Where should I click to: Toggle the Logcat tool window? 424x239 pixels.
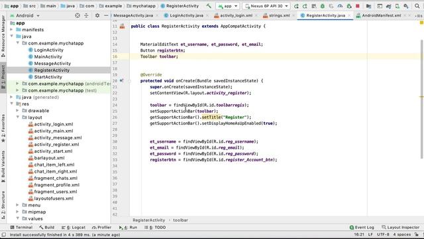click(x=74, y=227)
